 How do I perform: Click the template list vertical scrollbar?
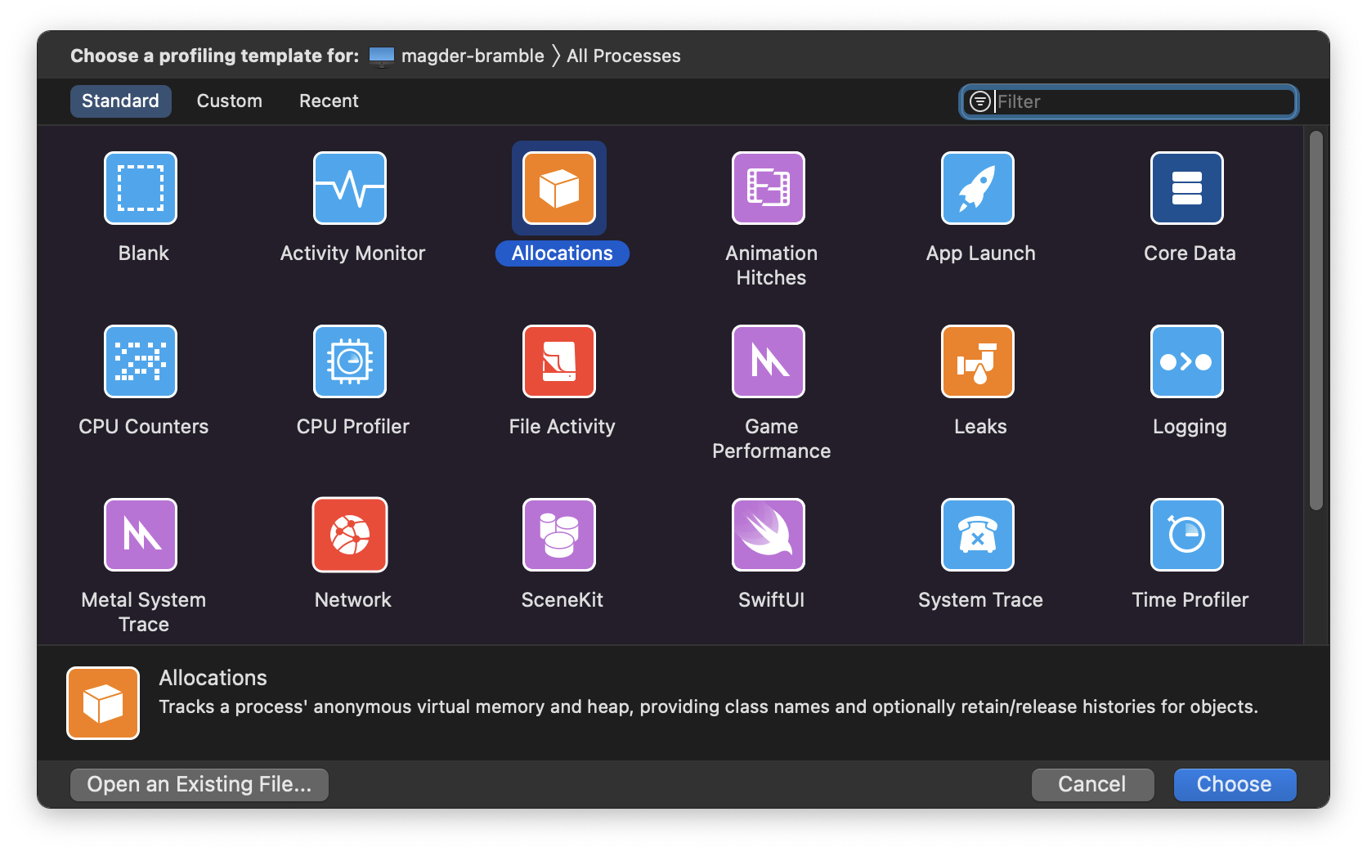(x=1315, y=321)
